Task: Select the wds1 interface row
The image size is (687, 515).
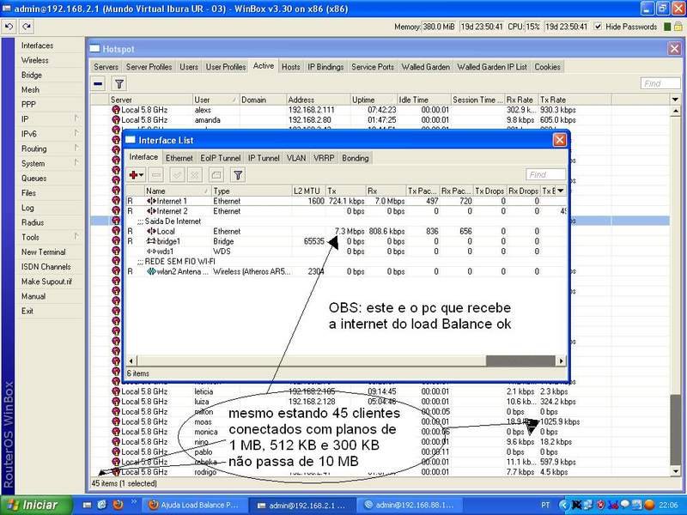Action: click(345, 251)
